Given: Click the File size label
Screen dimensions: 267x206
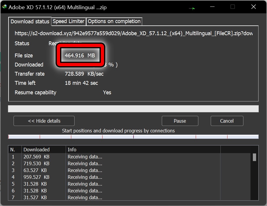Looking at the screenshot, I should pyautogui.click(x=24, y=56).
